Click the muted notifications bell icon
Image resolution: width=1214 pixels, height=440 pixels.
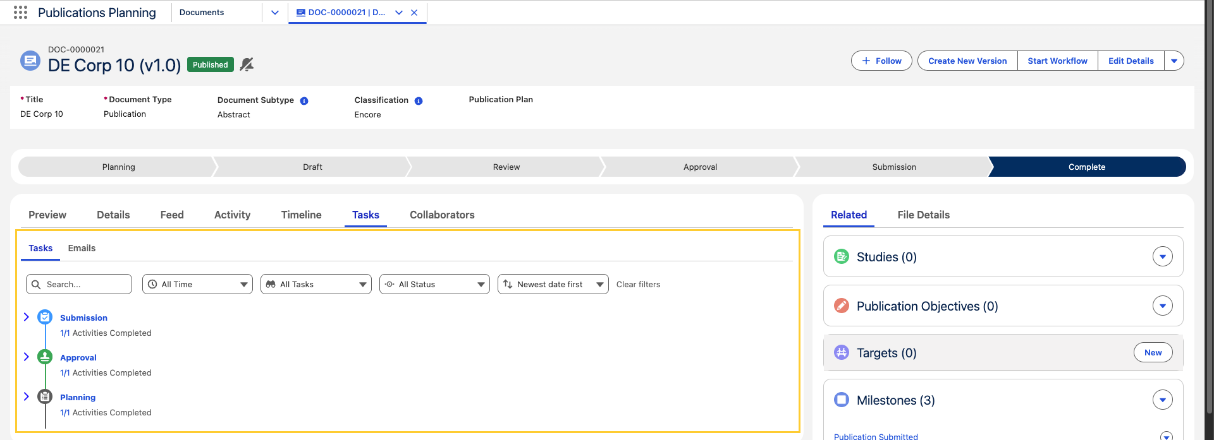[247, 64]
